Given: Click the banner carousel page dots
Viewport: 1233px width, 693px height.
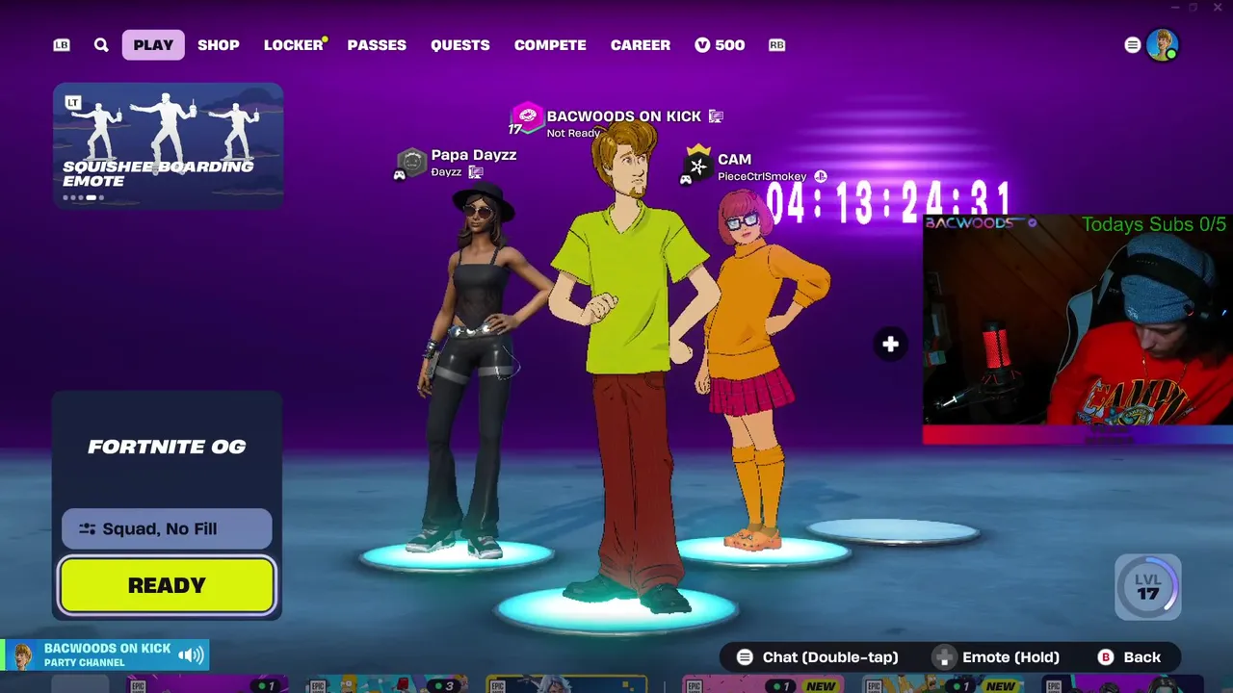Looking at the screenshot, I should coord(84,198).
